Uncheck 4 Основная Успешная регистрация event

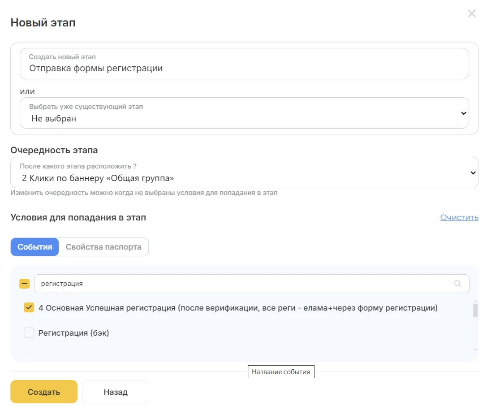[x=29, y=307]
